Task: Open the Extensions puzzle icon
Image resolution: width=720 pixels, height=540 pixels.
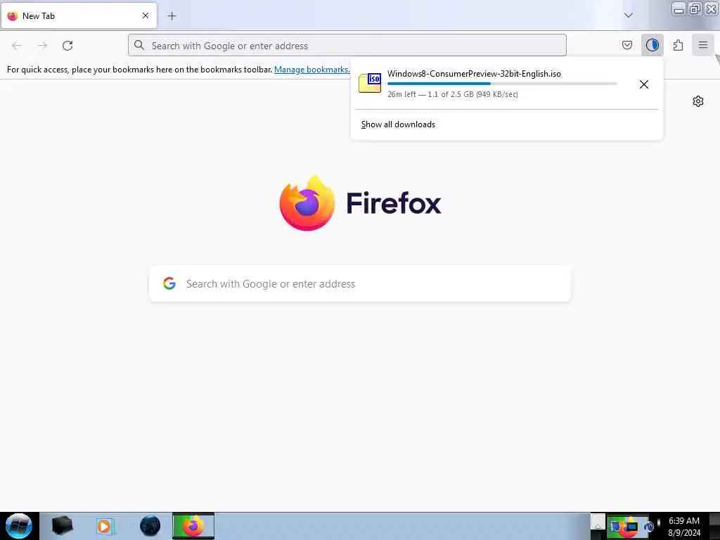Action: tap(678, 45)
